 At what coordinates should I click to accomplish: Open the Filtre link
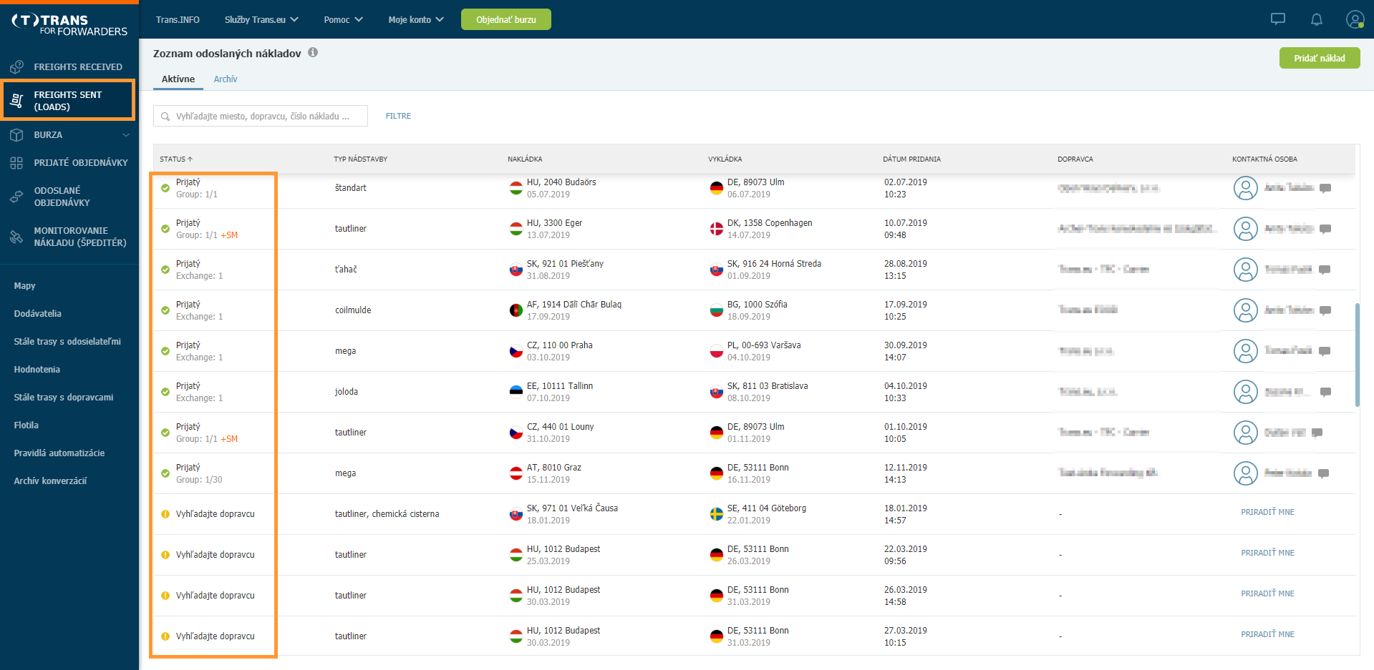tap(398, 116)
